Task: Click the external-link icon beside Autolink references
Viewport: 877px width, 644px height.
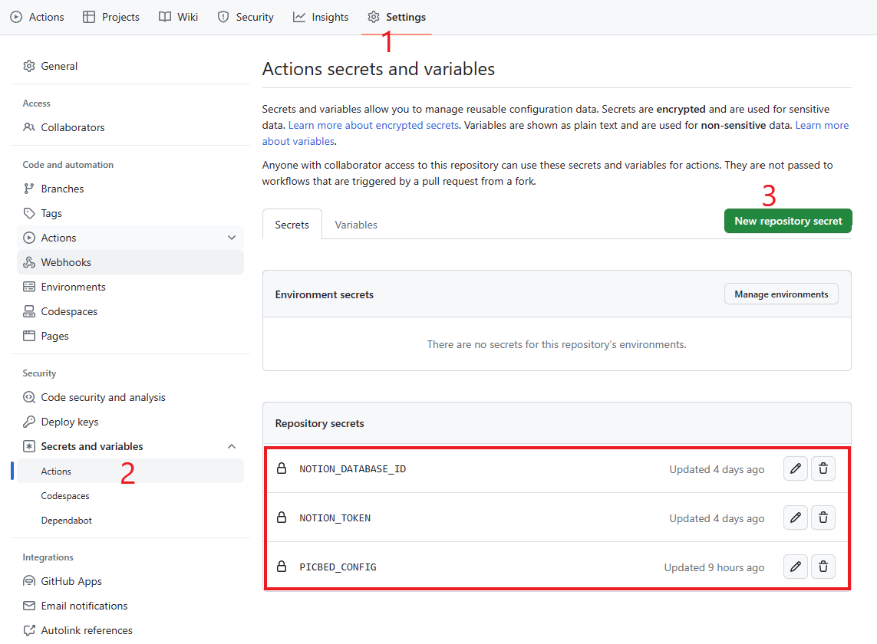Action: pos(29,630)
